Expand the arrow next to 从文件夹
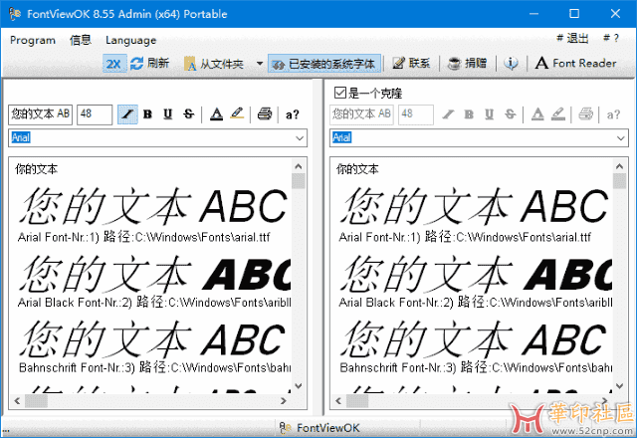The width and height of the screenshot is (637, 438). click(x=259, y=63)
